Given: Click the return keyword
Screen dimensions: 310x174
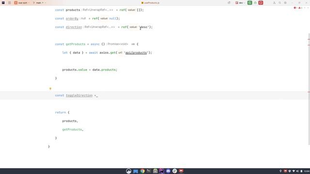Looking at the screenshot, I should (x=60, y=113).
